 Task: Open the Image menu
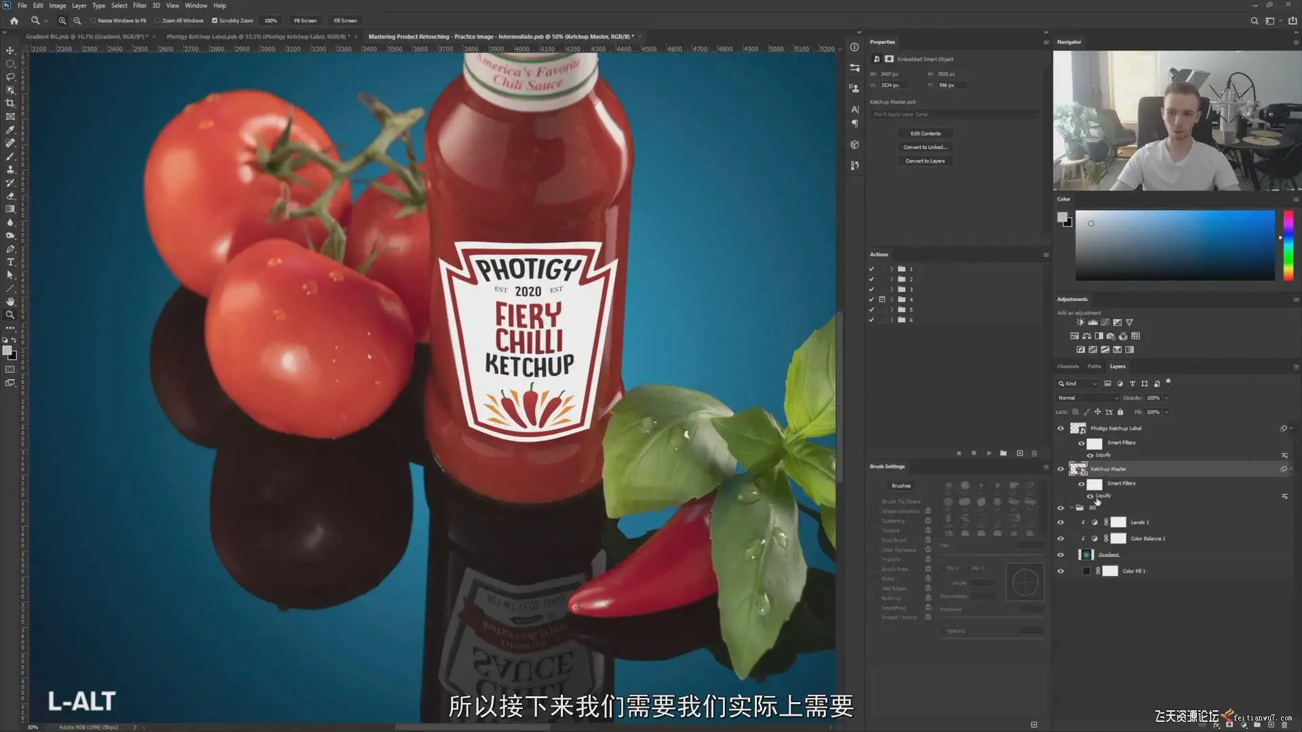(x=58, y=5)
